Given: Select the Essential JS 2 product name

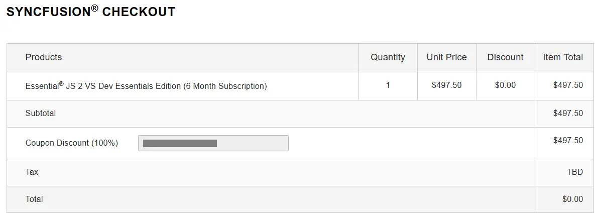Looking at the screenshot, I should tap(146, 86).
